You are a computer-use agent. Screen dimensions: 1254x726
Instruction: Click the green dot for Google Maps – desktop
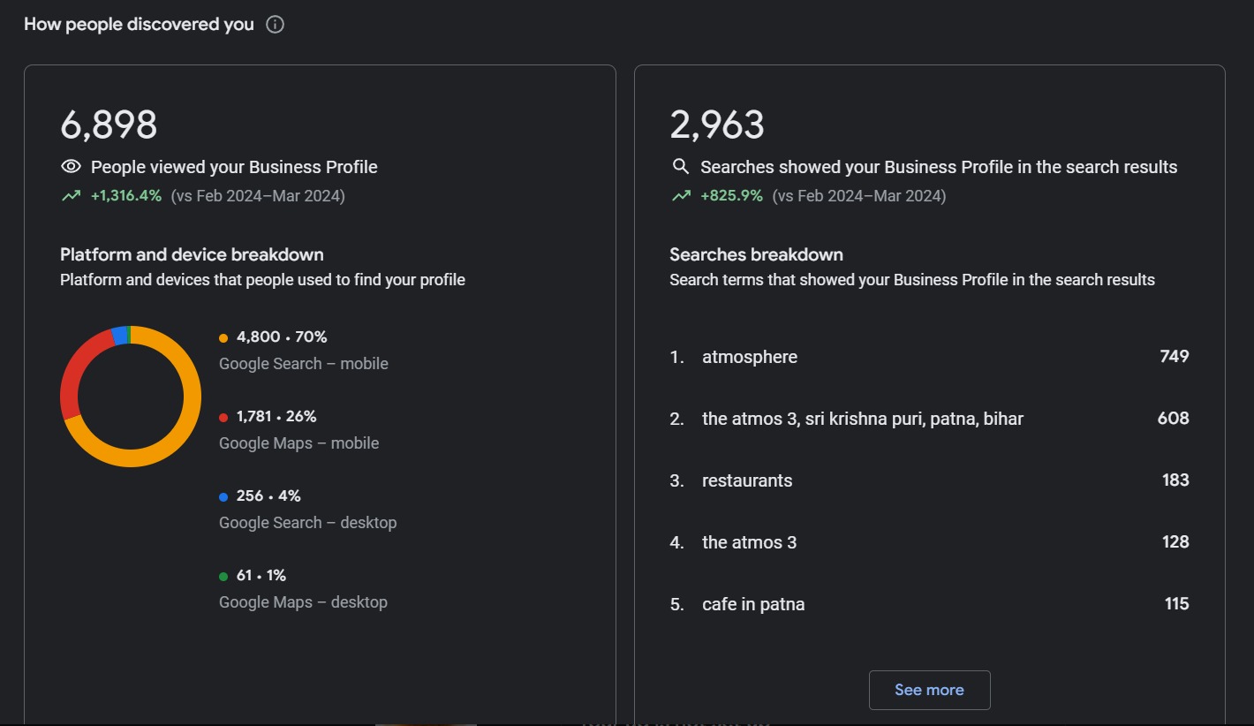tap(223, 576)
